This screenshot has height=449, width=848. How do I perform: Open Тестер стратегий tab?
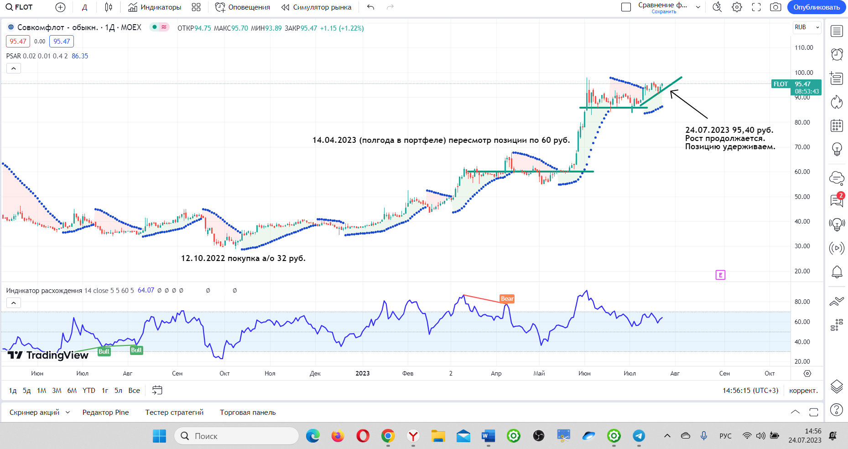pos(174,412)
